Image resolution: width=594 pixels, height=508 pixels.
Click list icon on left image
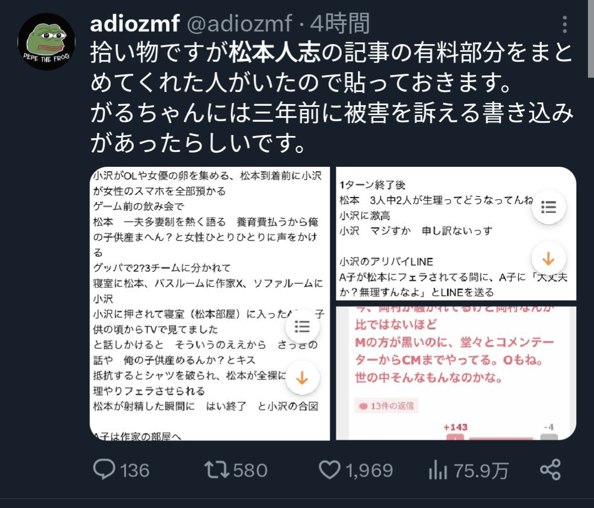coord(302,326)
